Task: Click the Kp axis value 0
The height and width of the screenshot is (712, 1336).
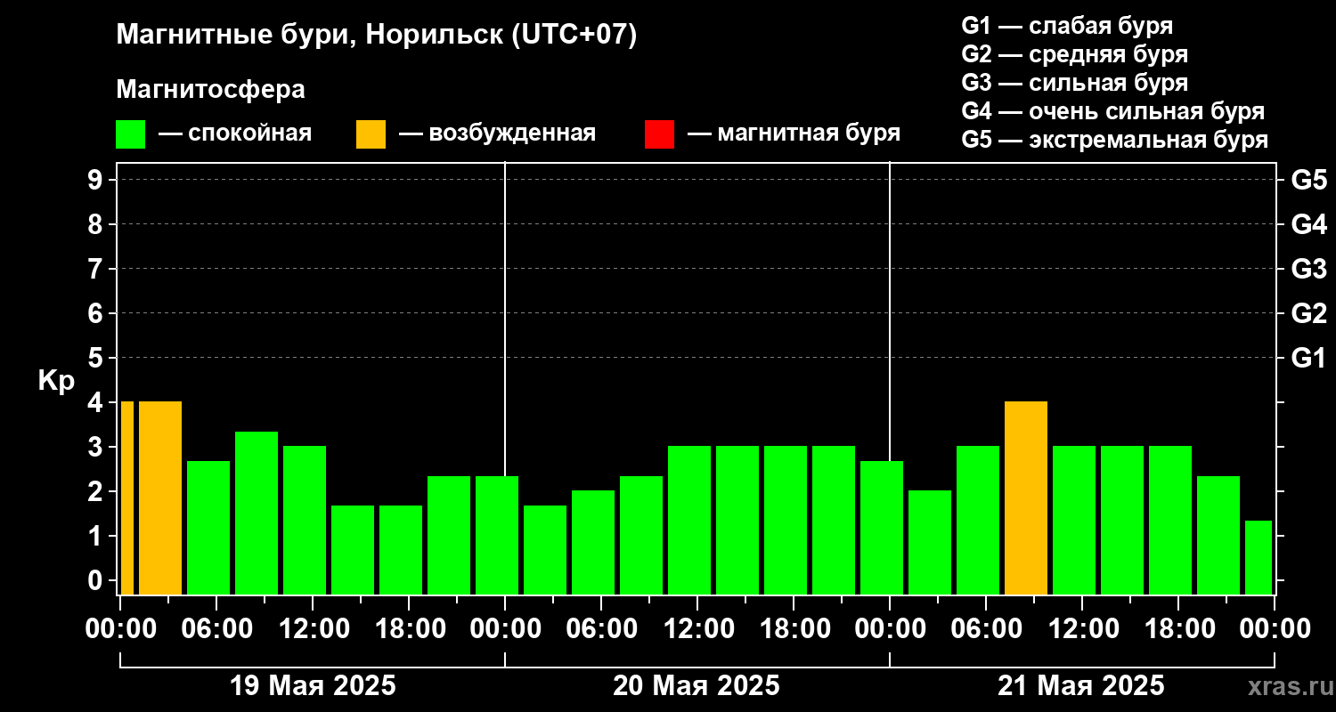Action: 97,580
